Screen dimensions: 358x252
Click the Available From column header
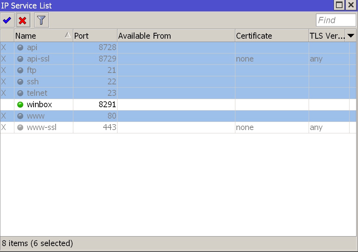point(176,36)
